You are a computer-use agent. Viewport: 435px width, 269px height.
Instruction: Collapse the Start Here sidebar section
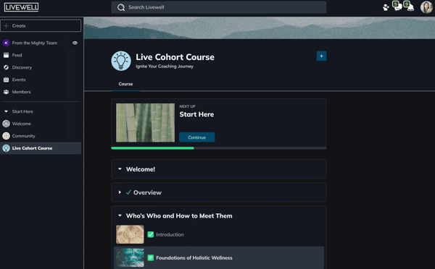[x=6, y=111]
